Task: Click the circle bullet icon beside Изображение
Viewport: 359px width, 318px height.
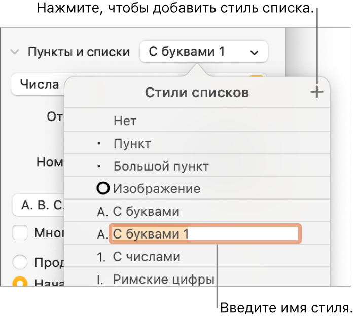Action: (103, 188)
